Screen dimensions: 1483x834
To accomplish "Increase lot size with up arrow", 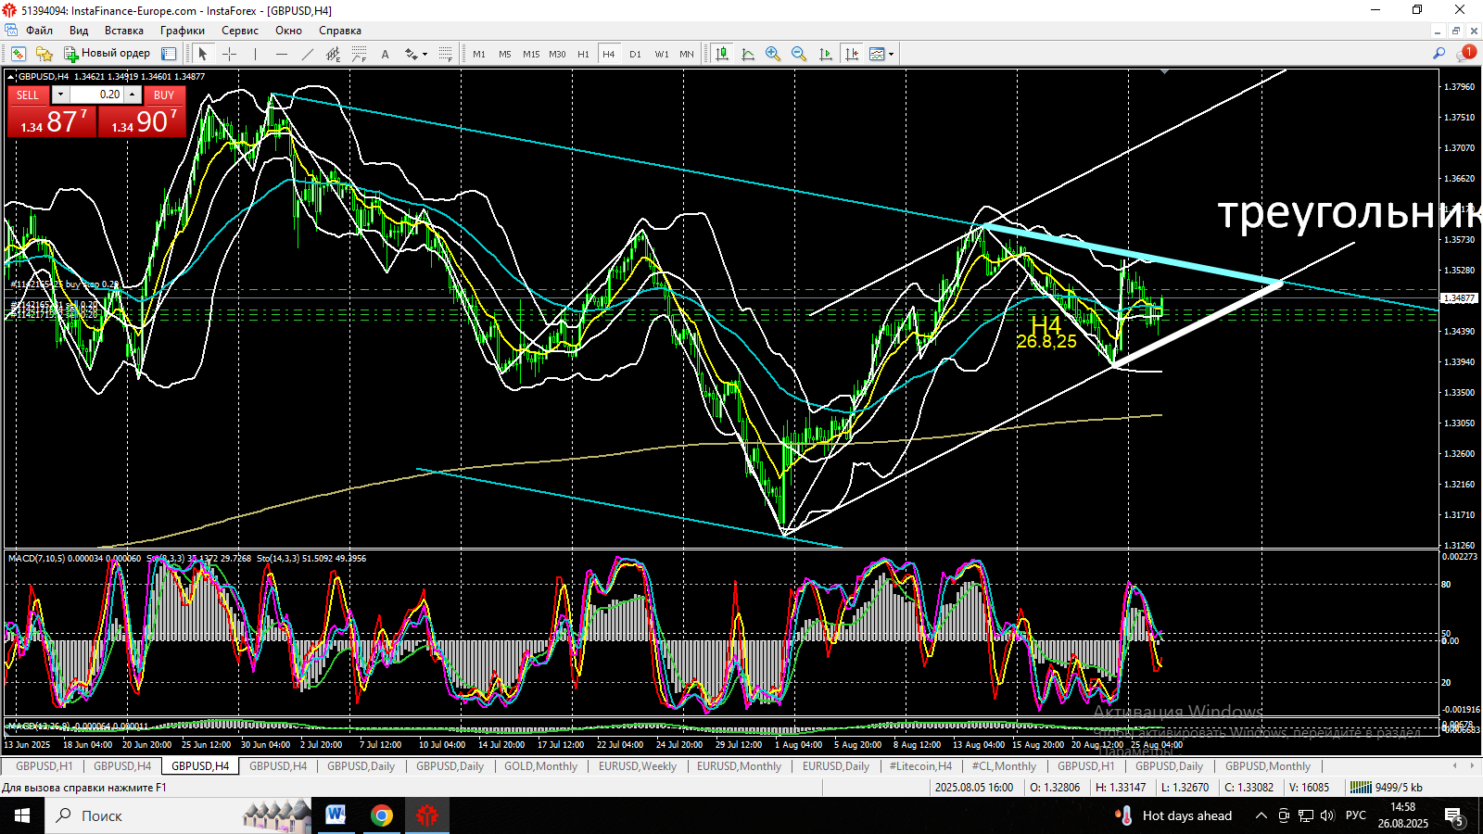I will tap(133, 95).
